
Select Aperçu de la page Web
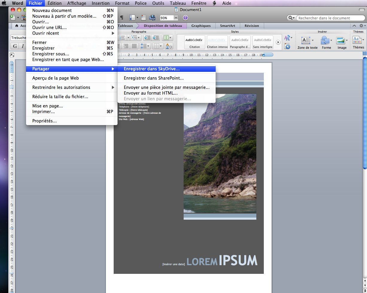pos(72,78)
